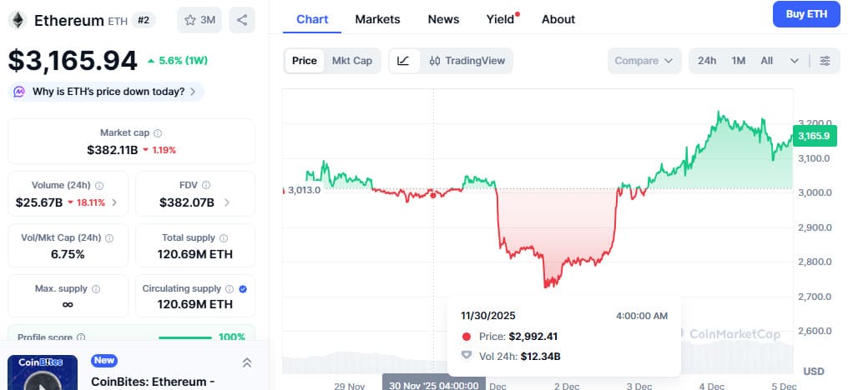Click the FDV info icon
The height and width of the screenshot is (390, 848).
pyautogui.click(x=206, y=186)
